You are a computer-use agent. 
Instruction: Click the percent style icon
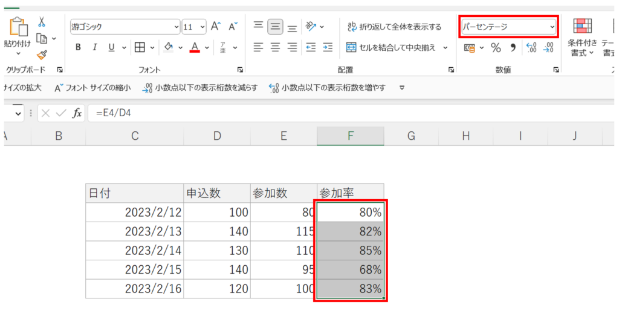click(x=496, y=47)
